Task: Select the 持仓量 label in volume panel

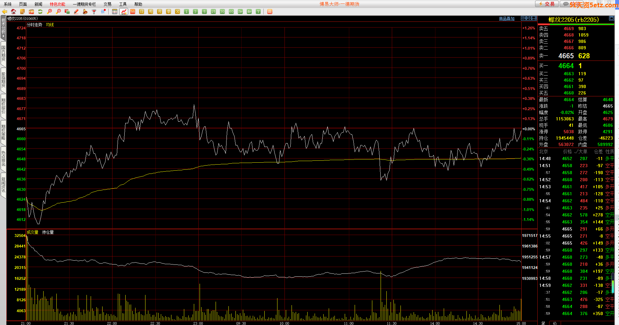Action: (x=48, y=232)
